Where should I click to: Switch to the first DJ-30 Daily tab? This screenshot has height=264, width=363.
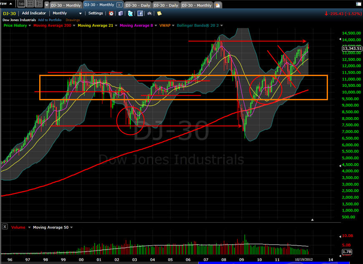click(137, 5)
